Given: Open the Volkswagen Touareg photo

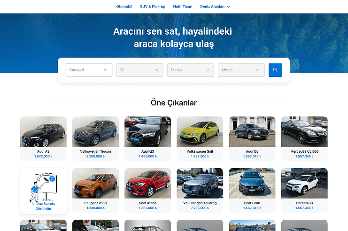Looking at the screenshot, I should pos(200,183).
